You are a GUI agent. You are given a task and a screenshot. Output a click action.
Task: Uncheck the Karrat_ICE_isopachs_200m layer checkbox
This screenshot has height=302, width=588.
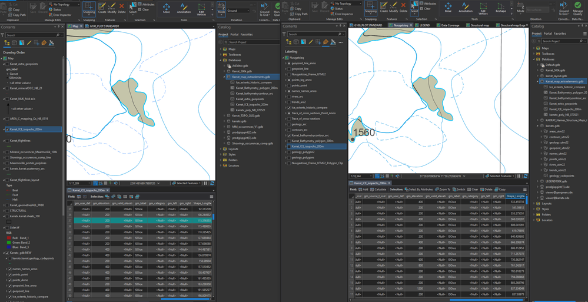tap(7, 130)
